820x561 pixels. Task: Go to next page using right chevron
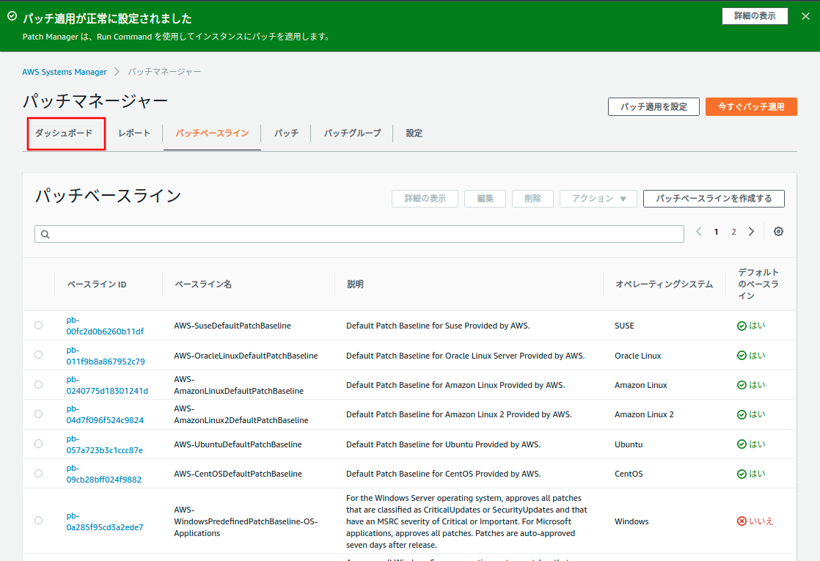(x=751, y=232)
